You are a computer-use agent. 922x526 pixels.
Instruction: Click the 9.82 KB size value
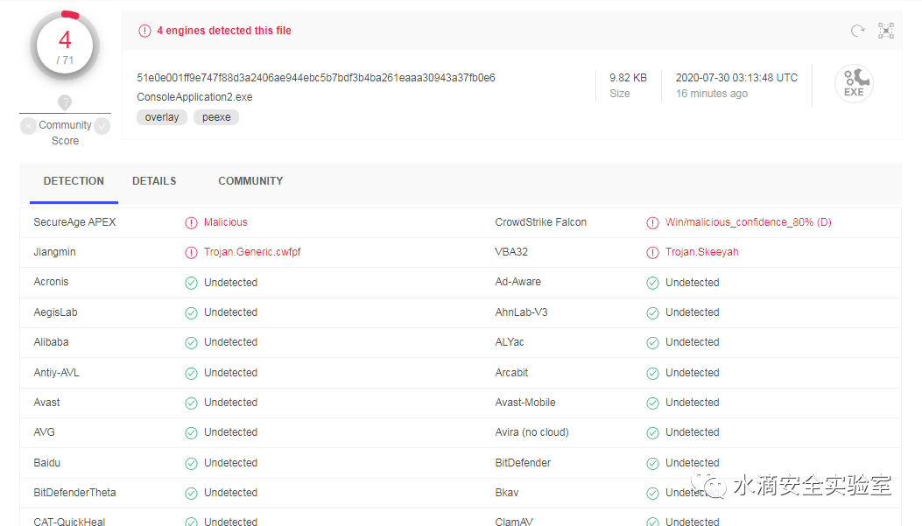point(628,78)
